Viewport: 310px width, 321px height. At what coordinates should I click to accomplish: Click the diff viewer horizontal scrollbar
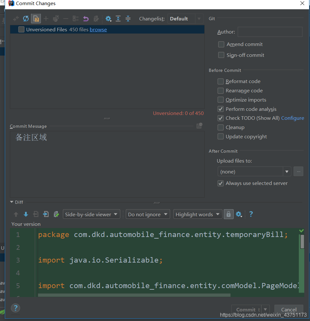click(x=134, y=295)
